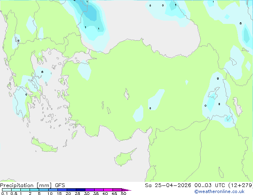Click the 0.1–0.5 mm legend color box

(7, 190)
